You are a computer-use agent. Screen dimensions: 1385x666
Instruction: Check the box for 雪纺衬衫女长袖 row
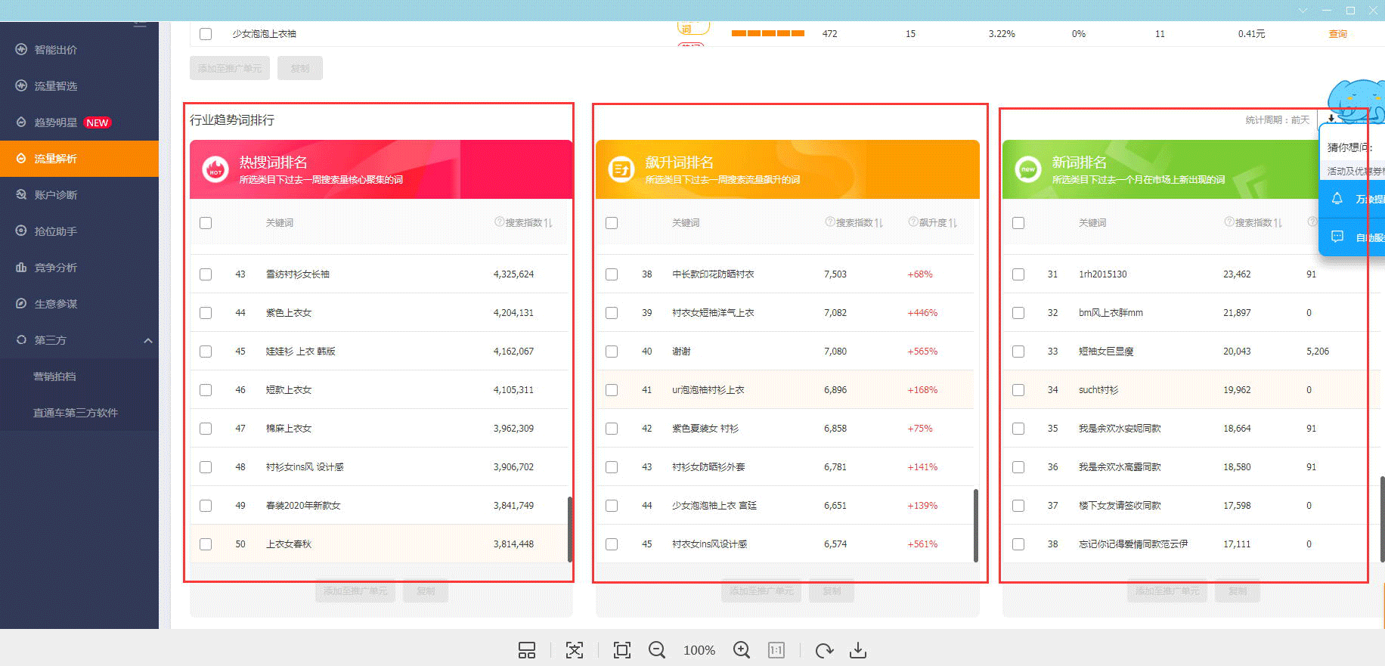pos(206,274)
